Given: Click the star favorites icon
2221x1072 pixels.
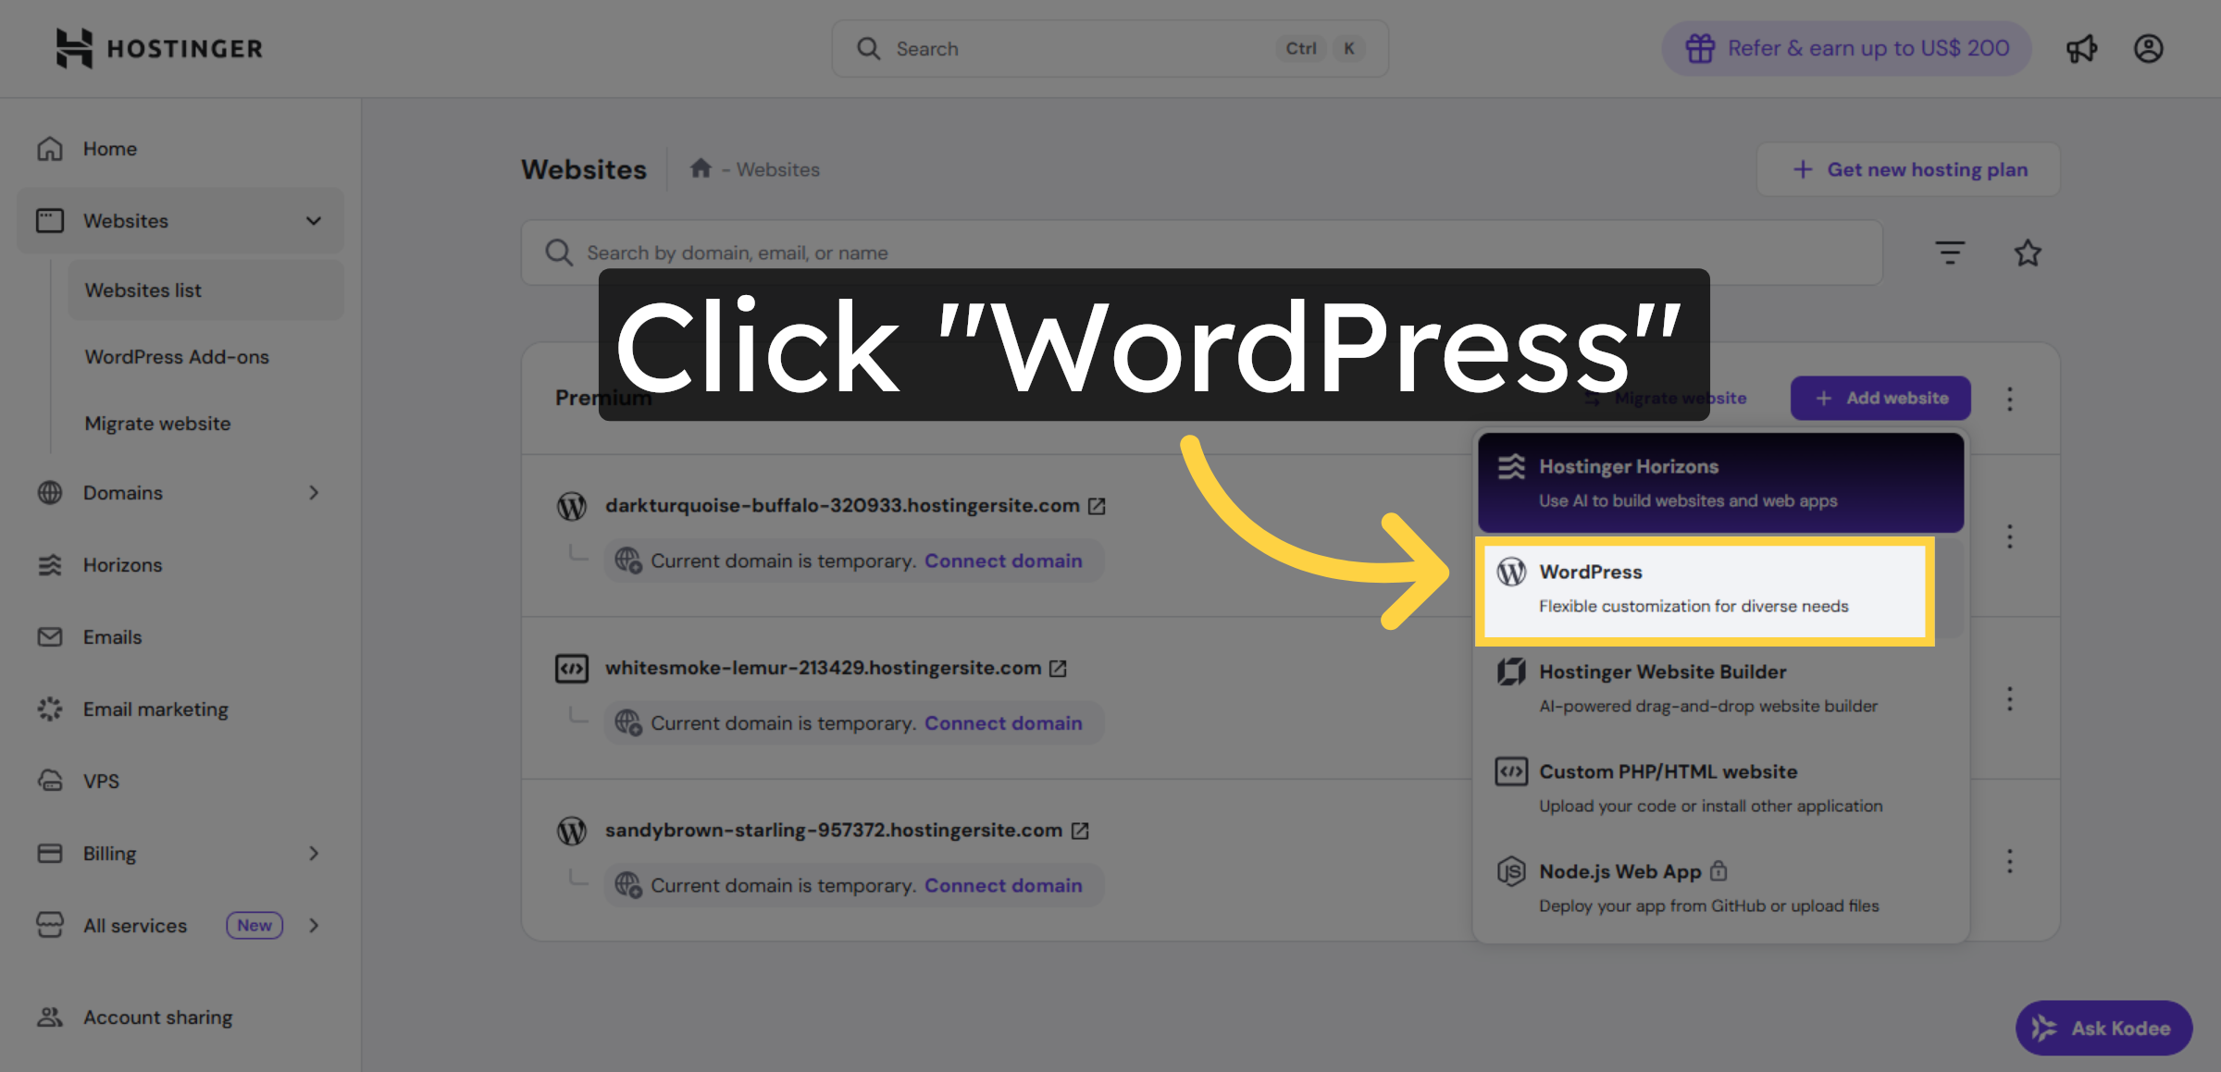Looking at the screenshot, I should 2027,252.
